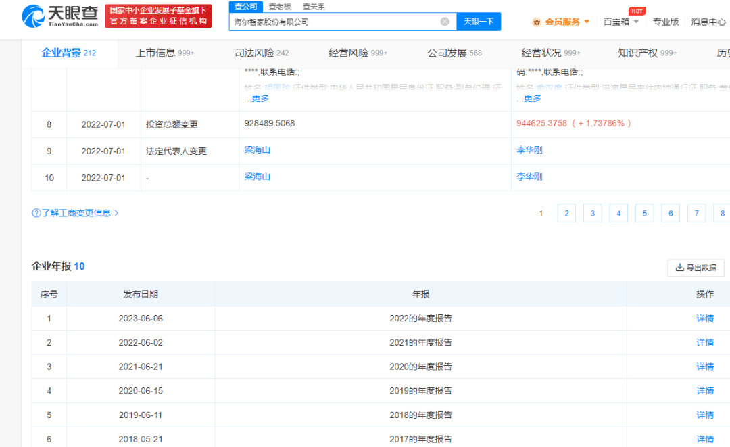Screen dimensions: 730x447
Task: Click the publish date 2020-06-15
Action: tap(141, 391)
